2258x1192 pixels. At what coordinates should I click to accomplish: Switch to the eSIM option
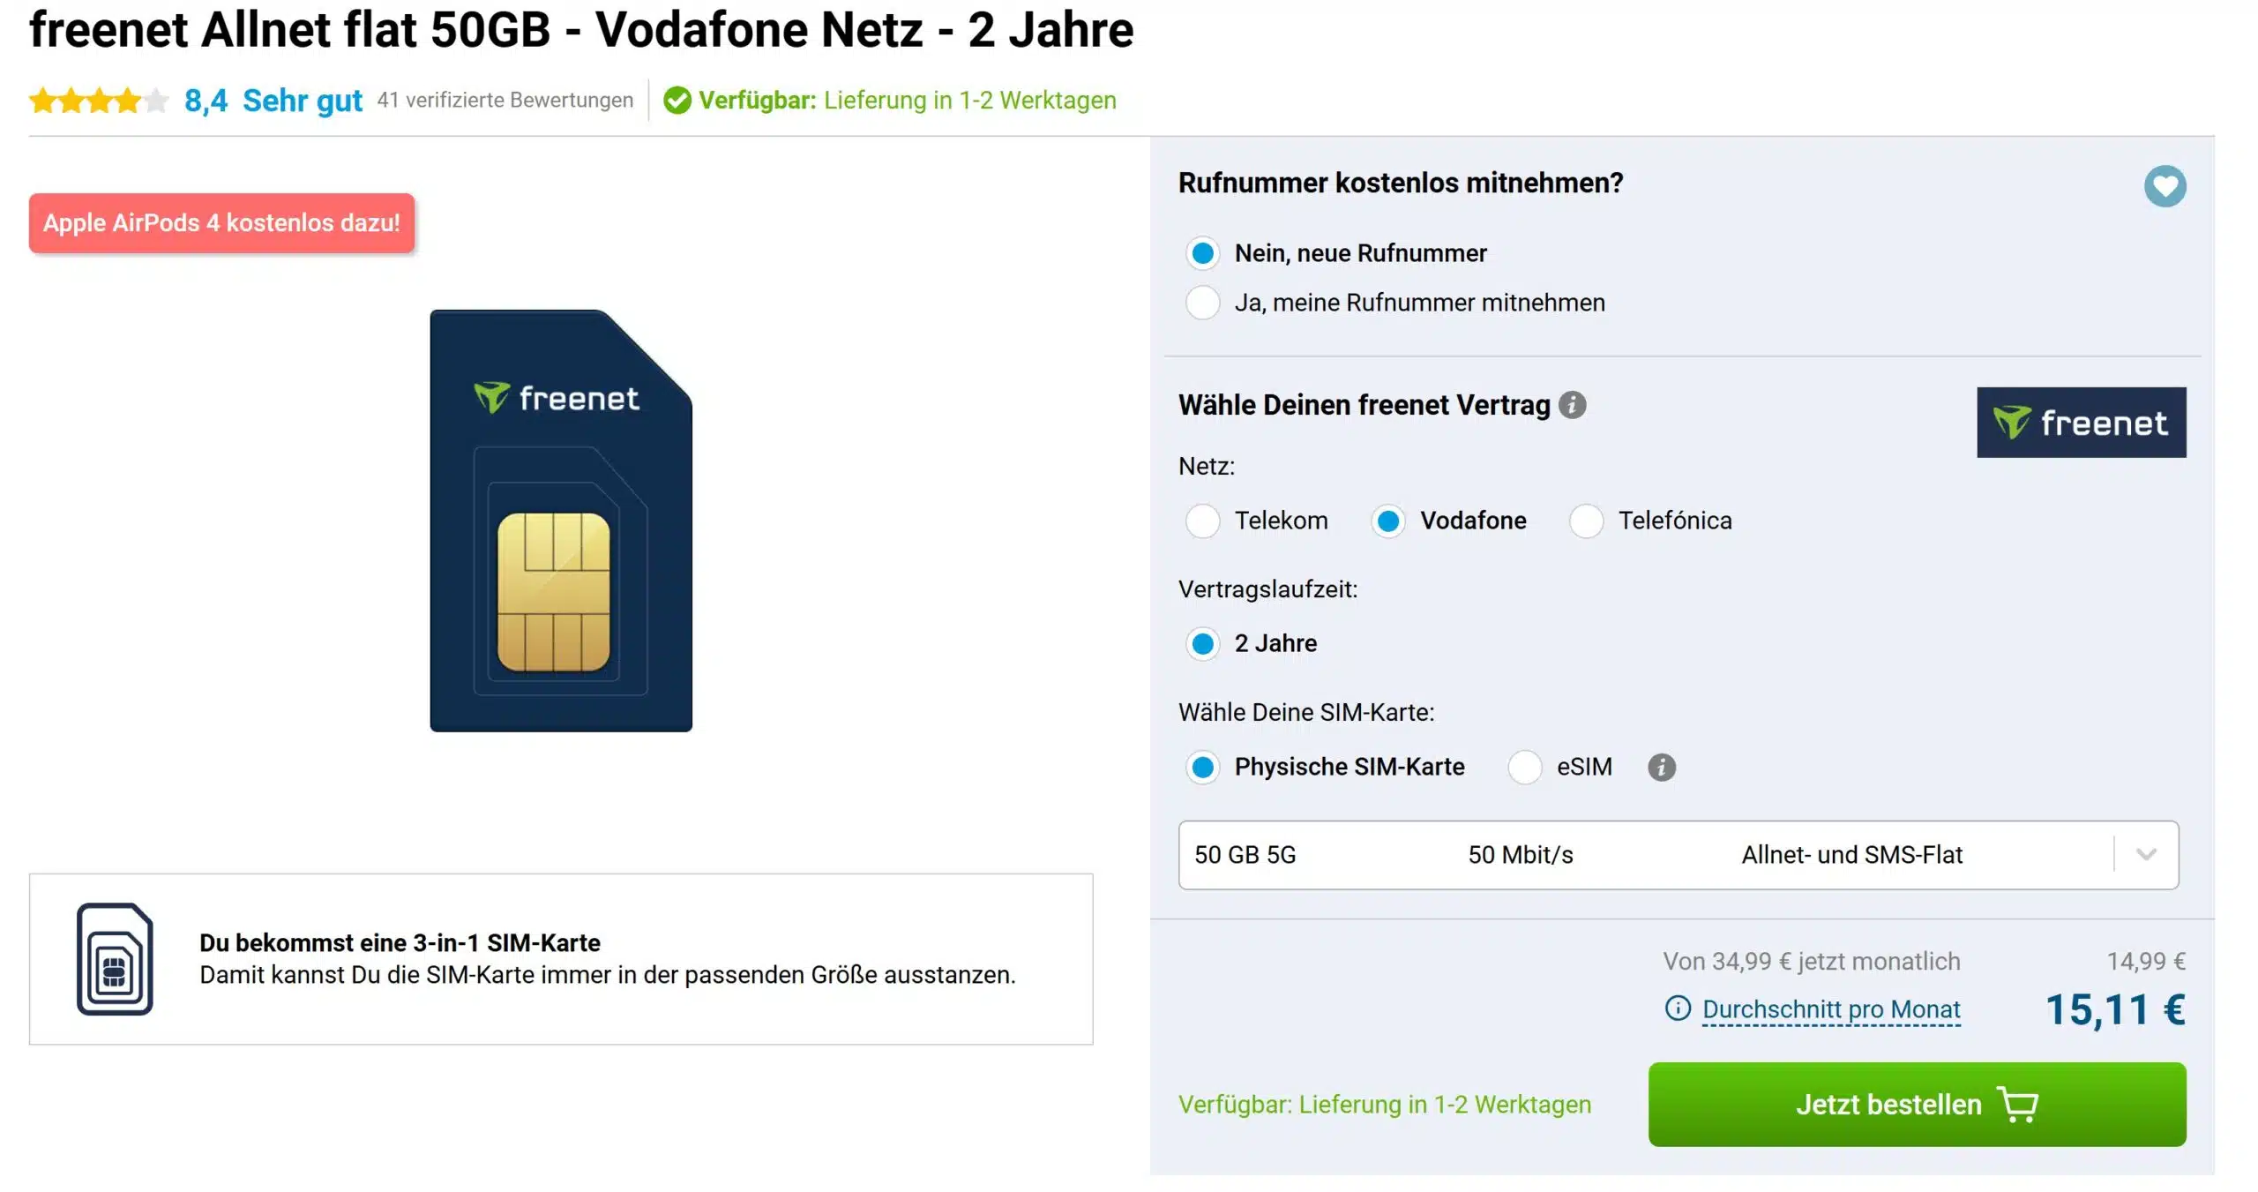pyautogui.click(x=1525, y=768)
